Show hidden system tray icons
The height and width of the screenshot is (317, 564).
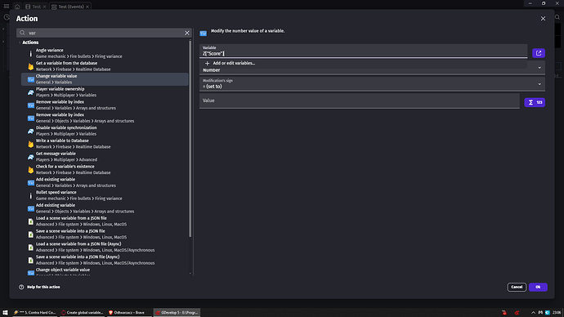click(533, 313)
